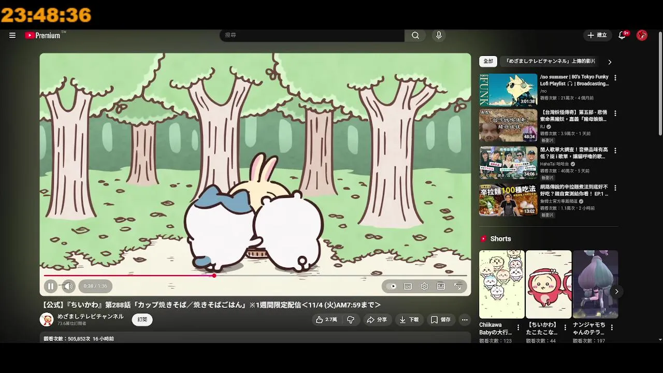Start voice search with microphone
Viewport: 663px width, 373px height.
click(x=439, y=35)
